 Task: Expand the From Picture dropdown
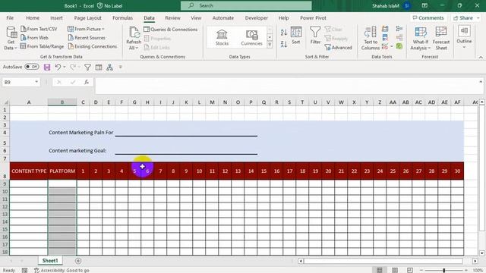(x=103, y=29)
